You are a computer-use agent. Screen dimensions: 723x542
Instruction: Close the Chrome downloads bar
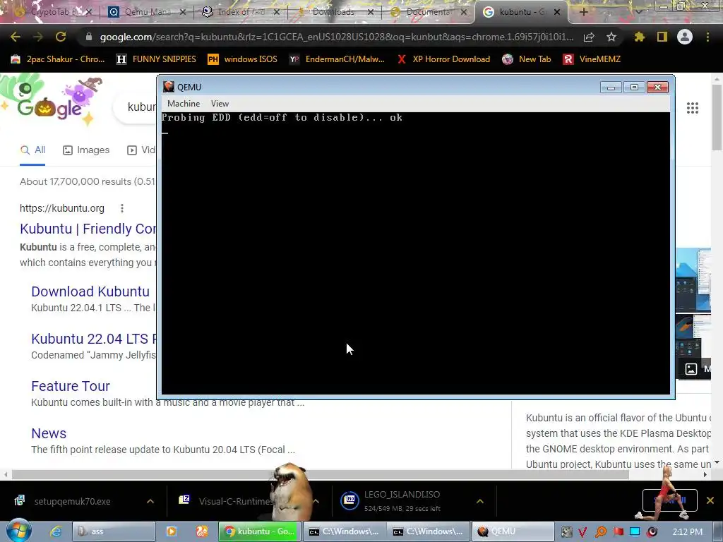click(710, 500)
